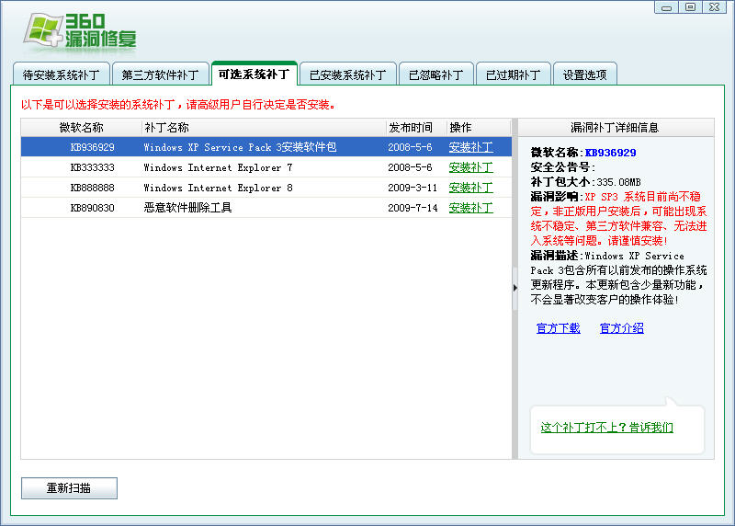Click the 335.08MB patch size value
This screenshot has height=526, width=735.
pyautogui.click(x=618, y=182)
